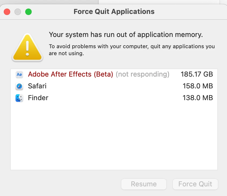This screenshot has width=227, height=196.
Task: Select Safari in the application list
Action: pyautogui.click(x=37, y=86)
